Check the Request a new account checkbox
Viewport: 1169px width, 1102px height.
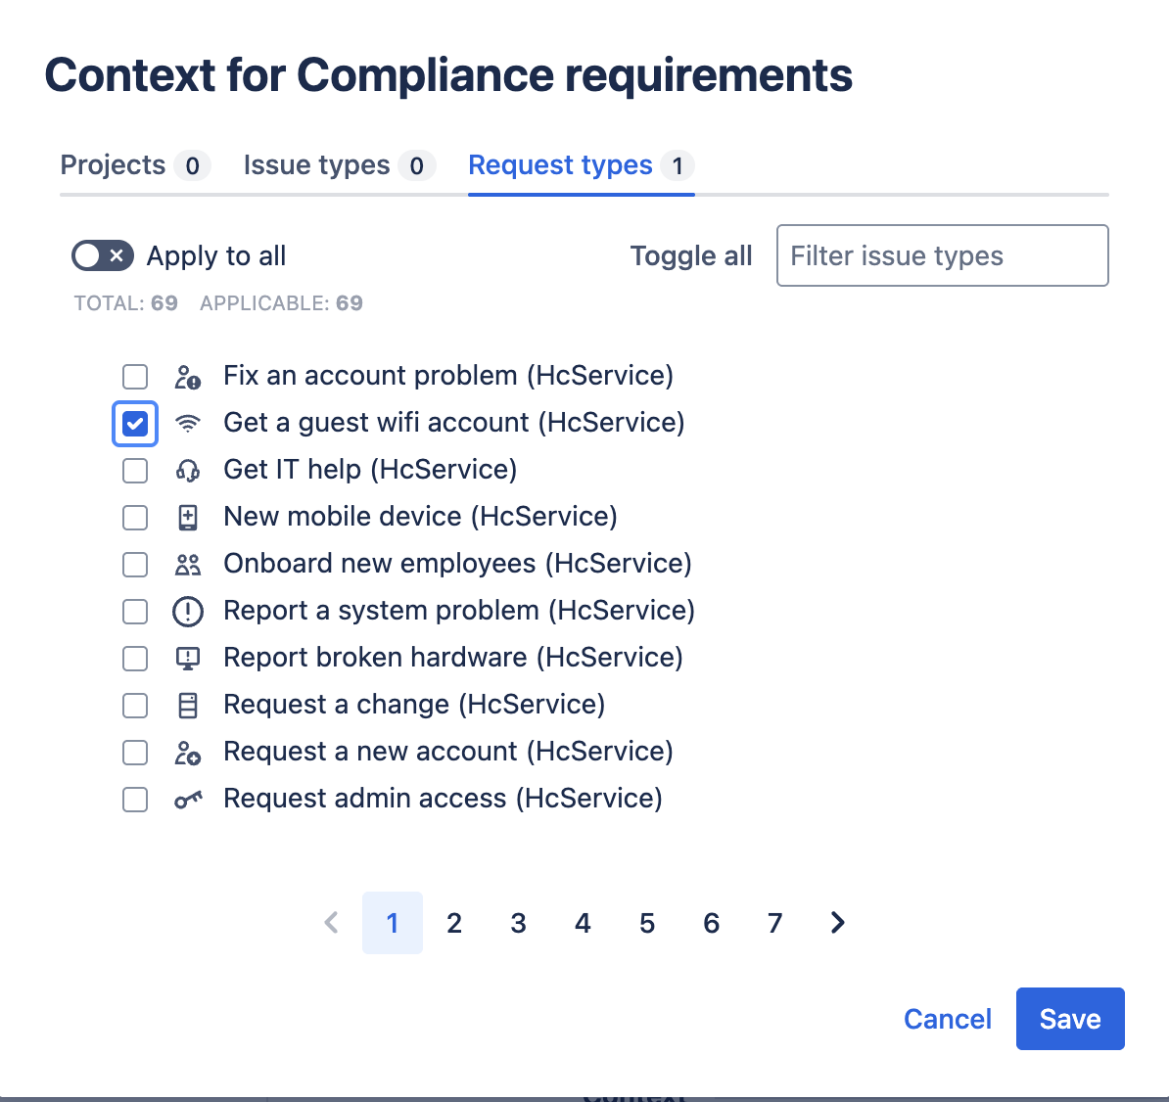coord(135,753)
